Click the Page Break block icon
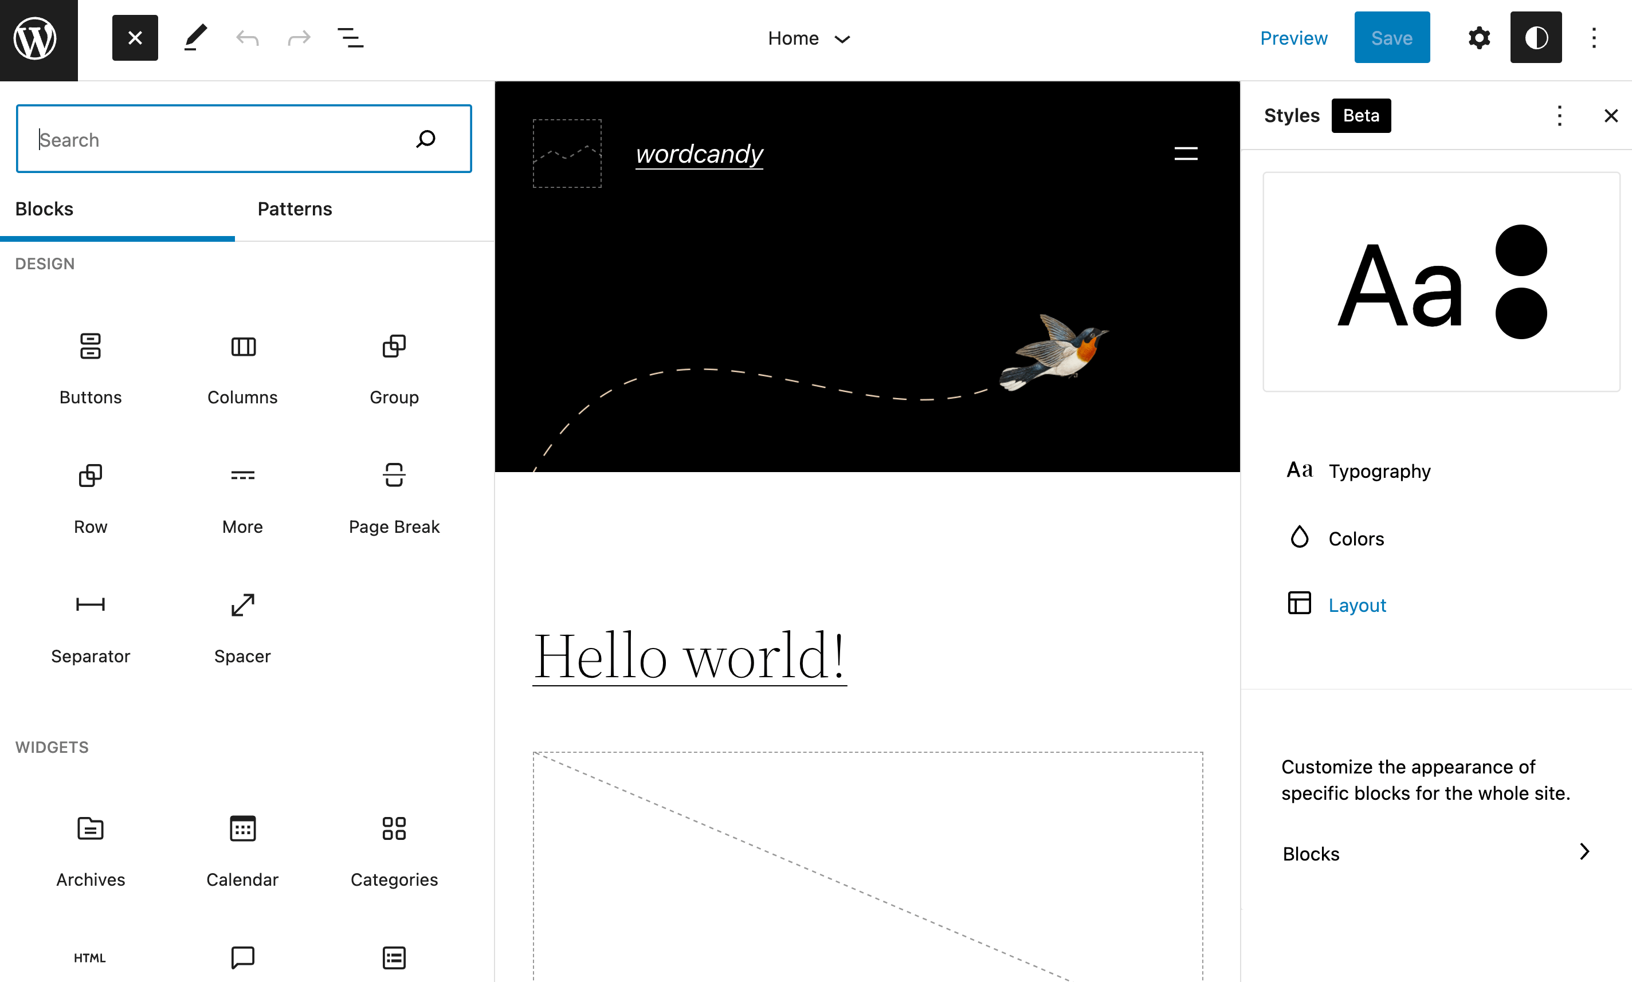 pos(394,476)
